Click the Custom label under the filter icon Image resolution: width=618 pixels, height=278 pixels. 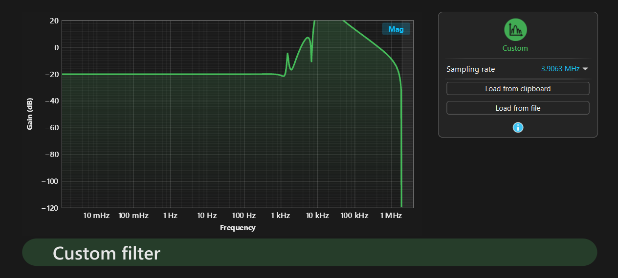click(x=515, y=48)
